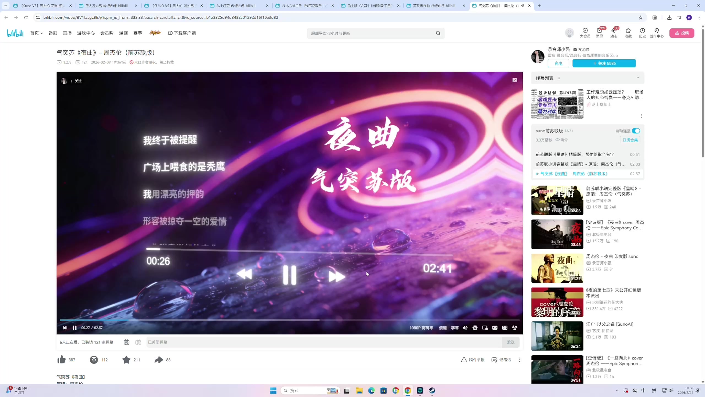
Task: Click the share arrow icon
Action: [x=159, y=360]
